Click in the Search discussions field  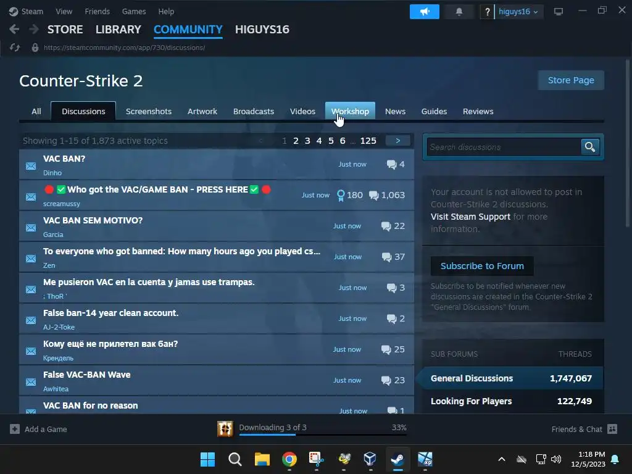[x=504, y=147]
